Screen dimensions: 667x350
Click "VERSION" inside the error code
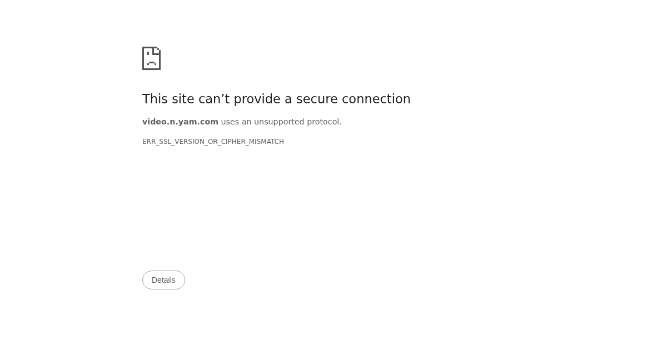click(190, 142)
